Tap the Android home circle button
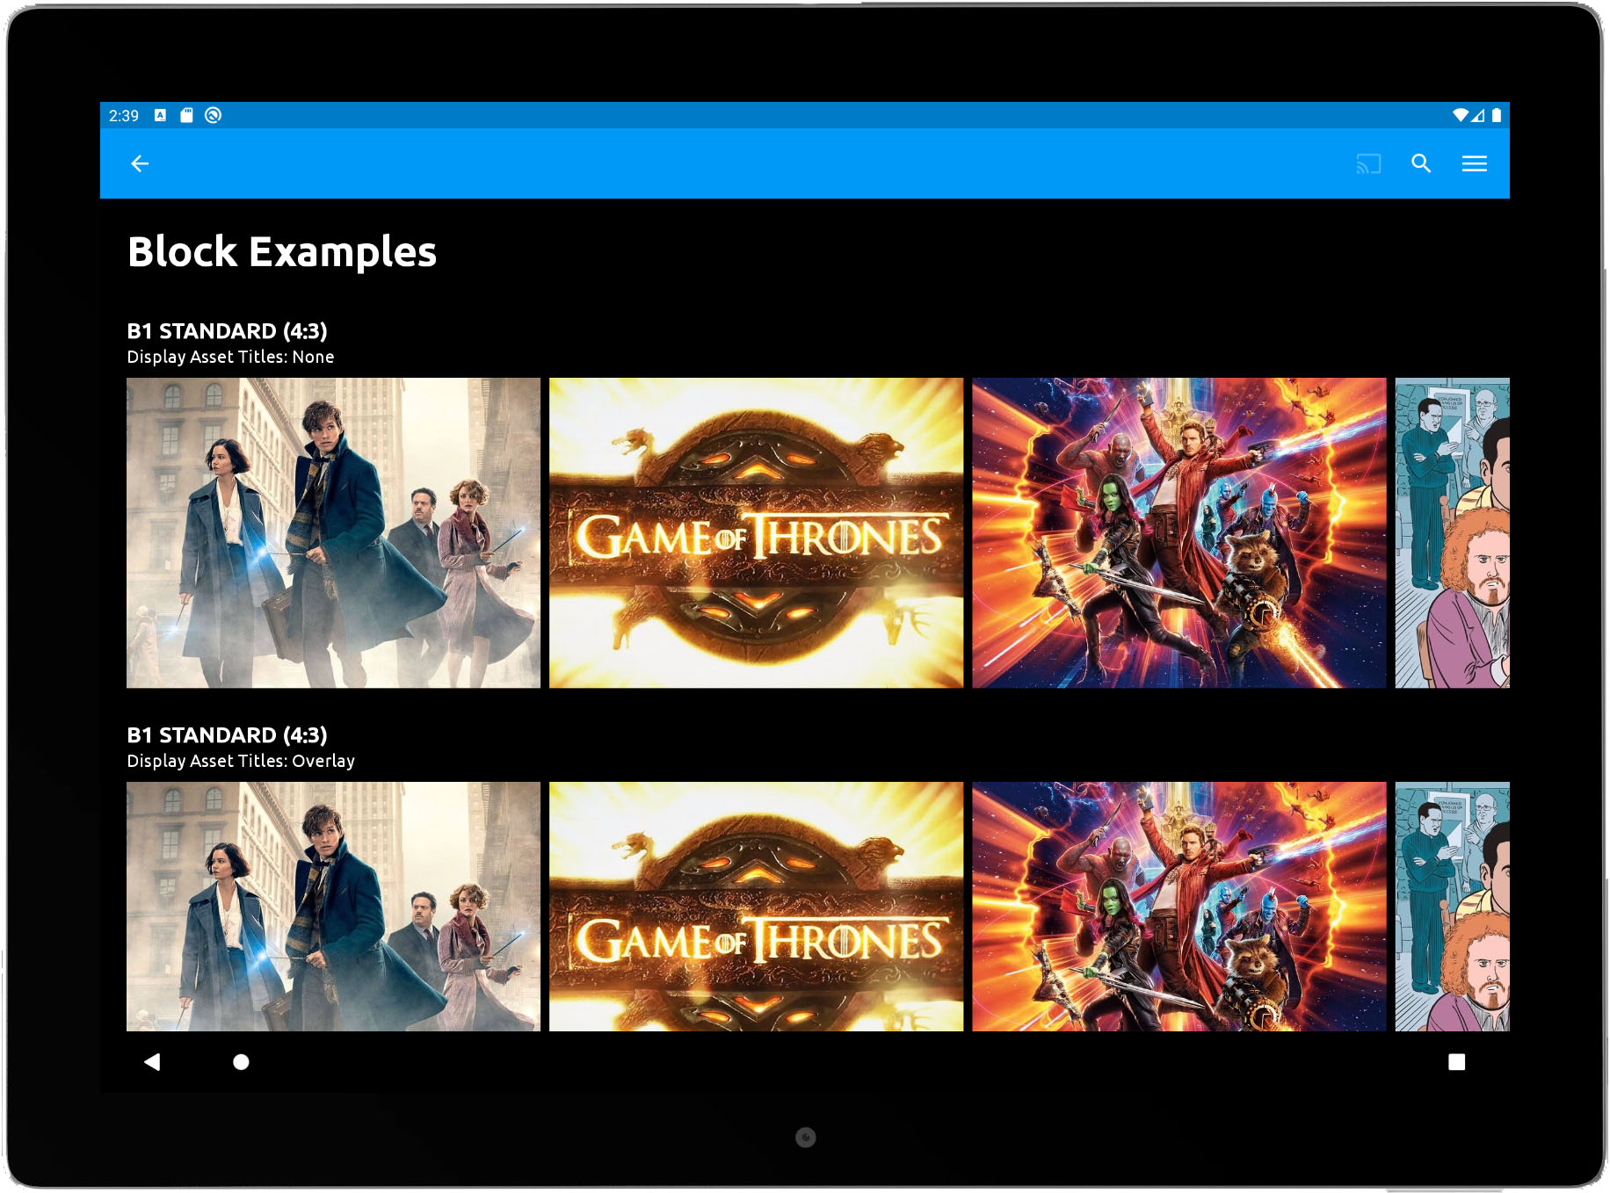Viewport: 1610px width, 1193px height. 241,1062
